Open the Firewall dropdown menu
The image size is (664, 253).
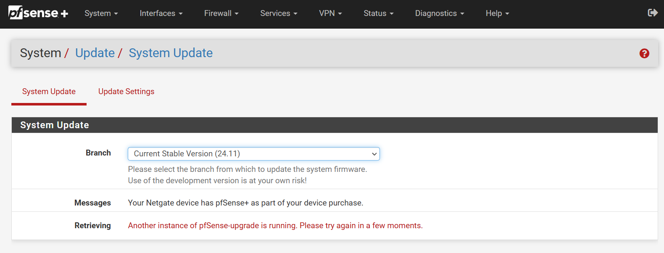(x=221, y=13)
